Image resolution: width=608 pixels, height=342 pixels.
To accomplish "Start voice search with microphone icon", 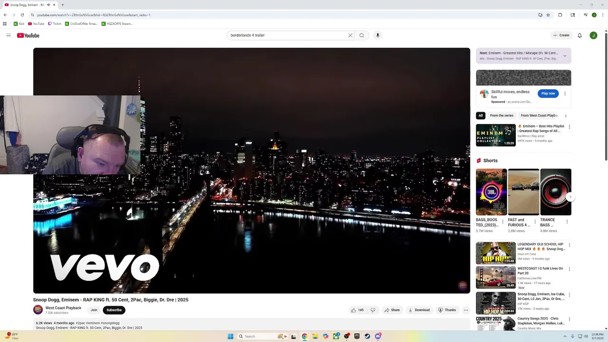I will pos(378,35).
